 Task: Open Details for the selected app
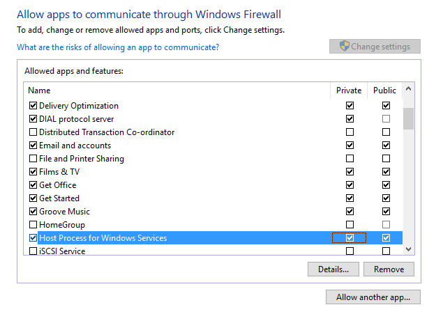click(333, 269)
